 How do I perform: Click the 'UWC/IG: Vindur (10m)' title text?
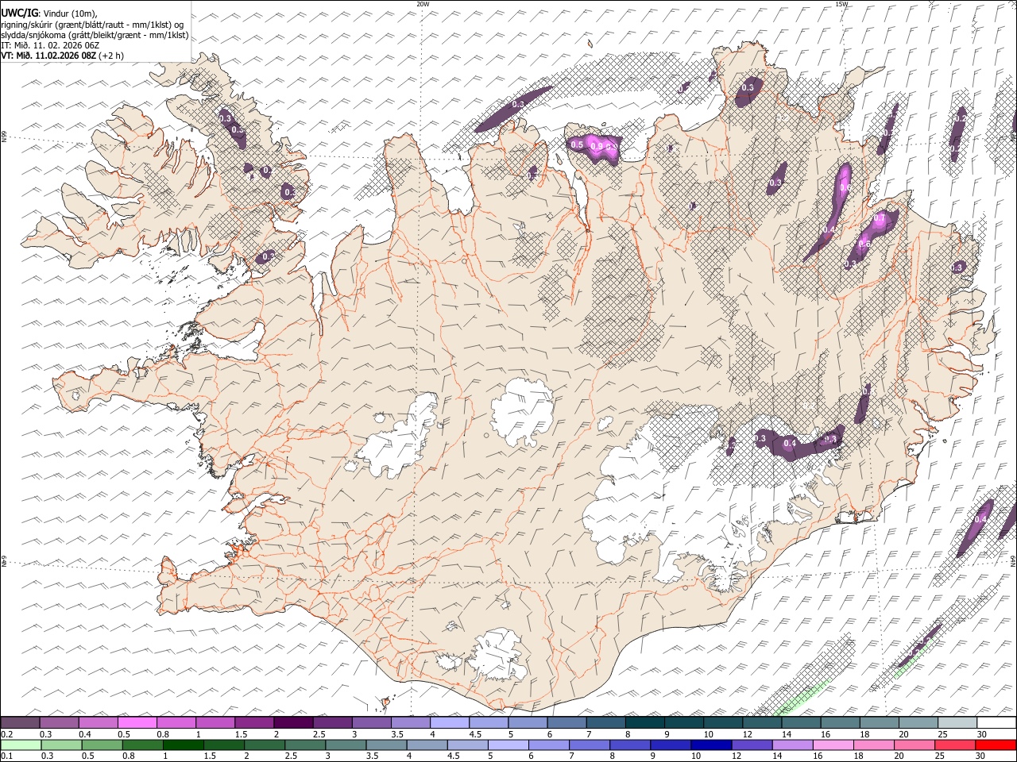coord(50,12)
